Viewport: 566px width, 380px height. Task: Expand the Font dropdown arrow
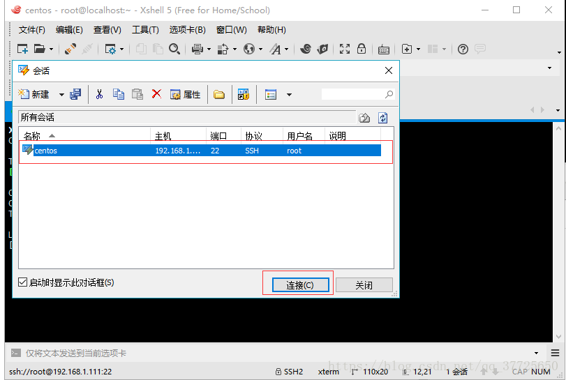(x=287, y=49)
